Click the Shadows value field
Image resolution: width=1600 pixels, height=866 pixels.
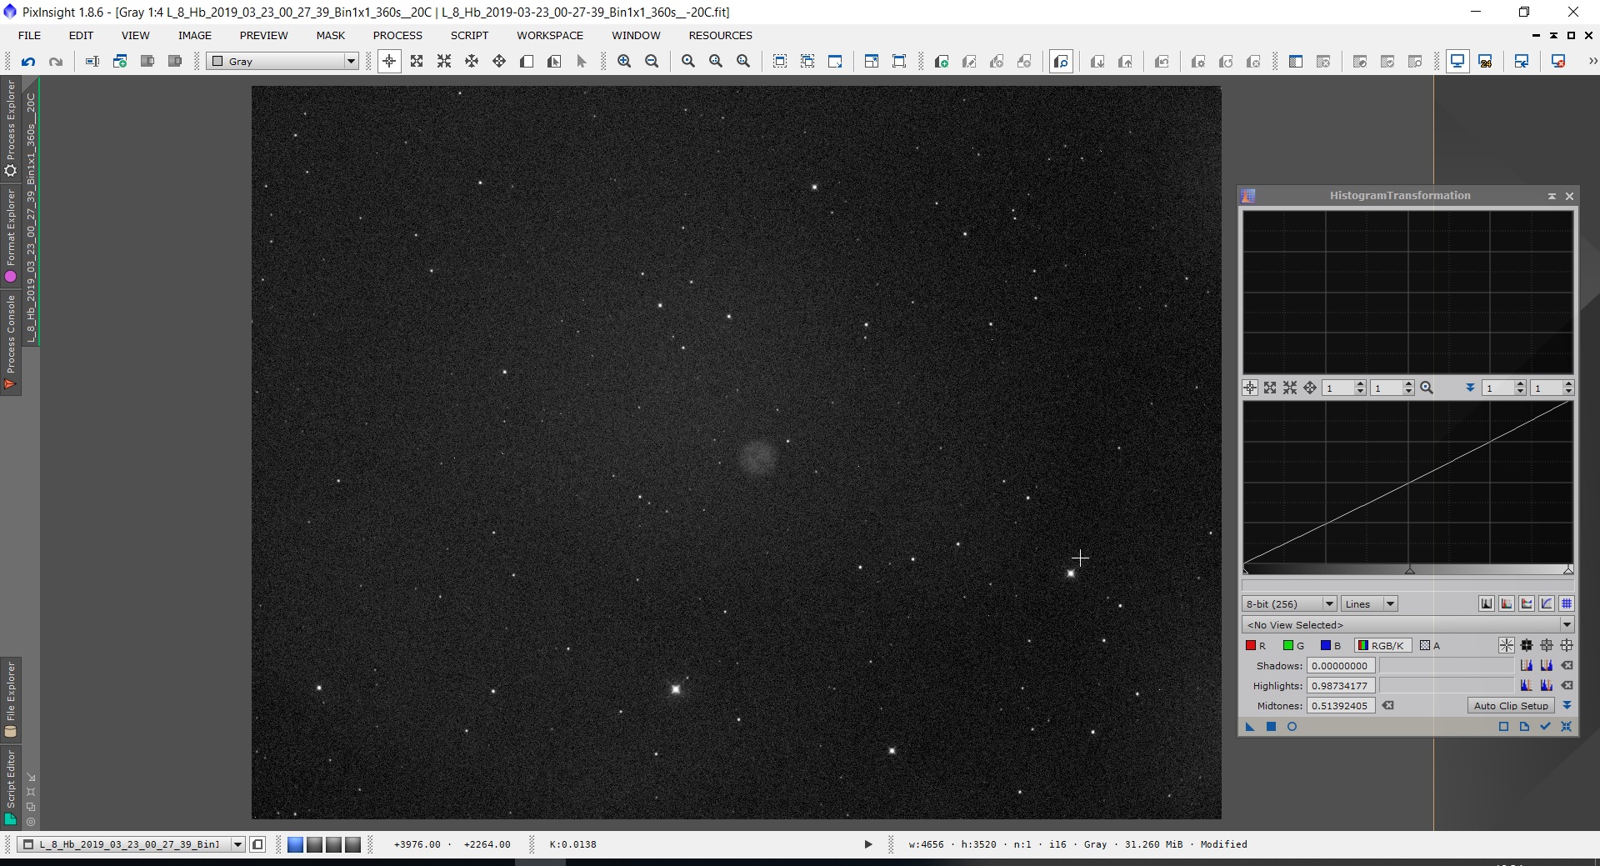pos(1340,665)
